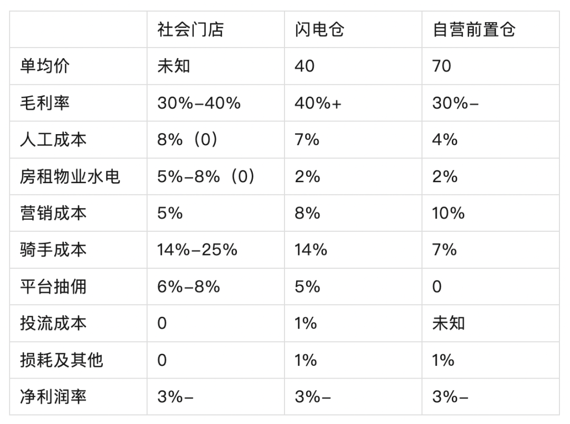Screen dimensions: 570x424
Task: Select the cell showing 5%–8%（0）
Action: click(206, 176)
